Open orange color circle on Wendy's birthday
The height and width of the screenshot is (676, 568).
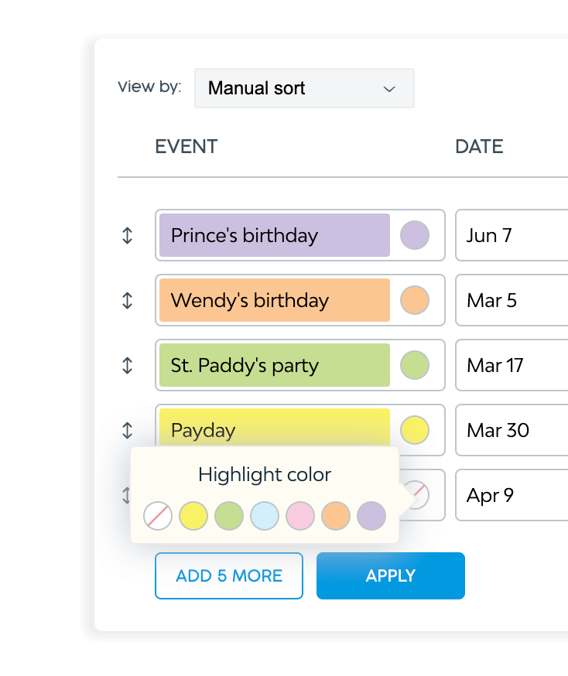415,301
